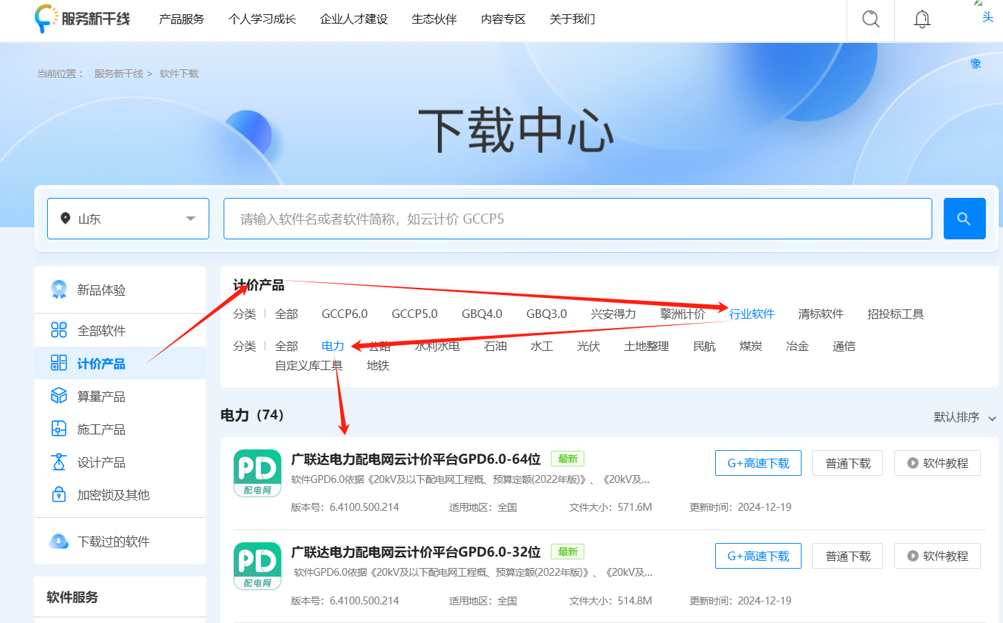The height and width of the screenshot is (623, 1003).
Task: Click the 施工产品 icon
Action: (x=59, y=429)
